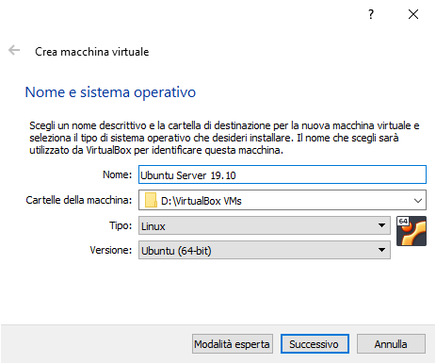The width and height of the screenshot is (436, 364).
Task: Click the Cartelle della macchina label
Action: click(x=79, y=200)
